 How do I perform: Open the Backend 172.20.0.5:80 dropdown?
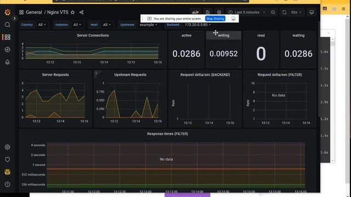197,25
